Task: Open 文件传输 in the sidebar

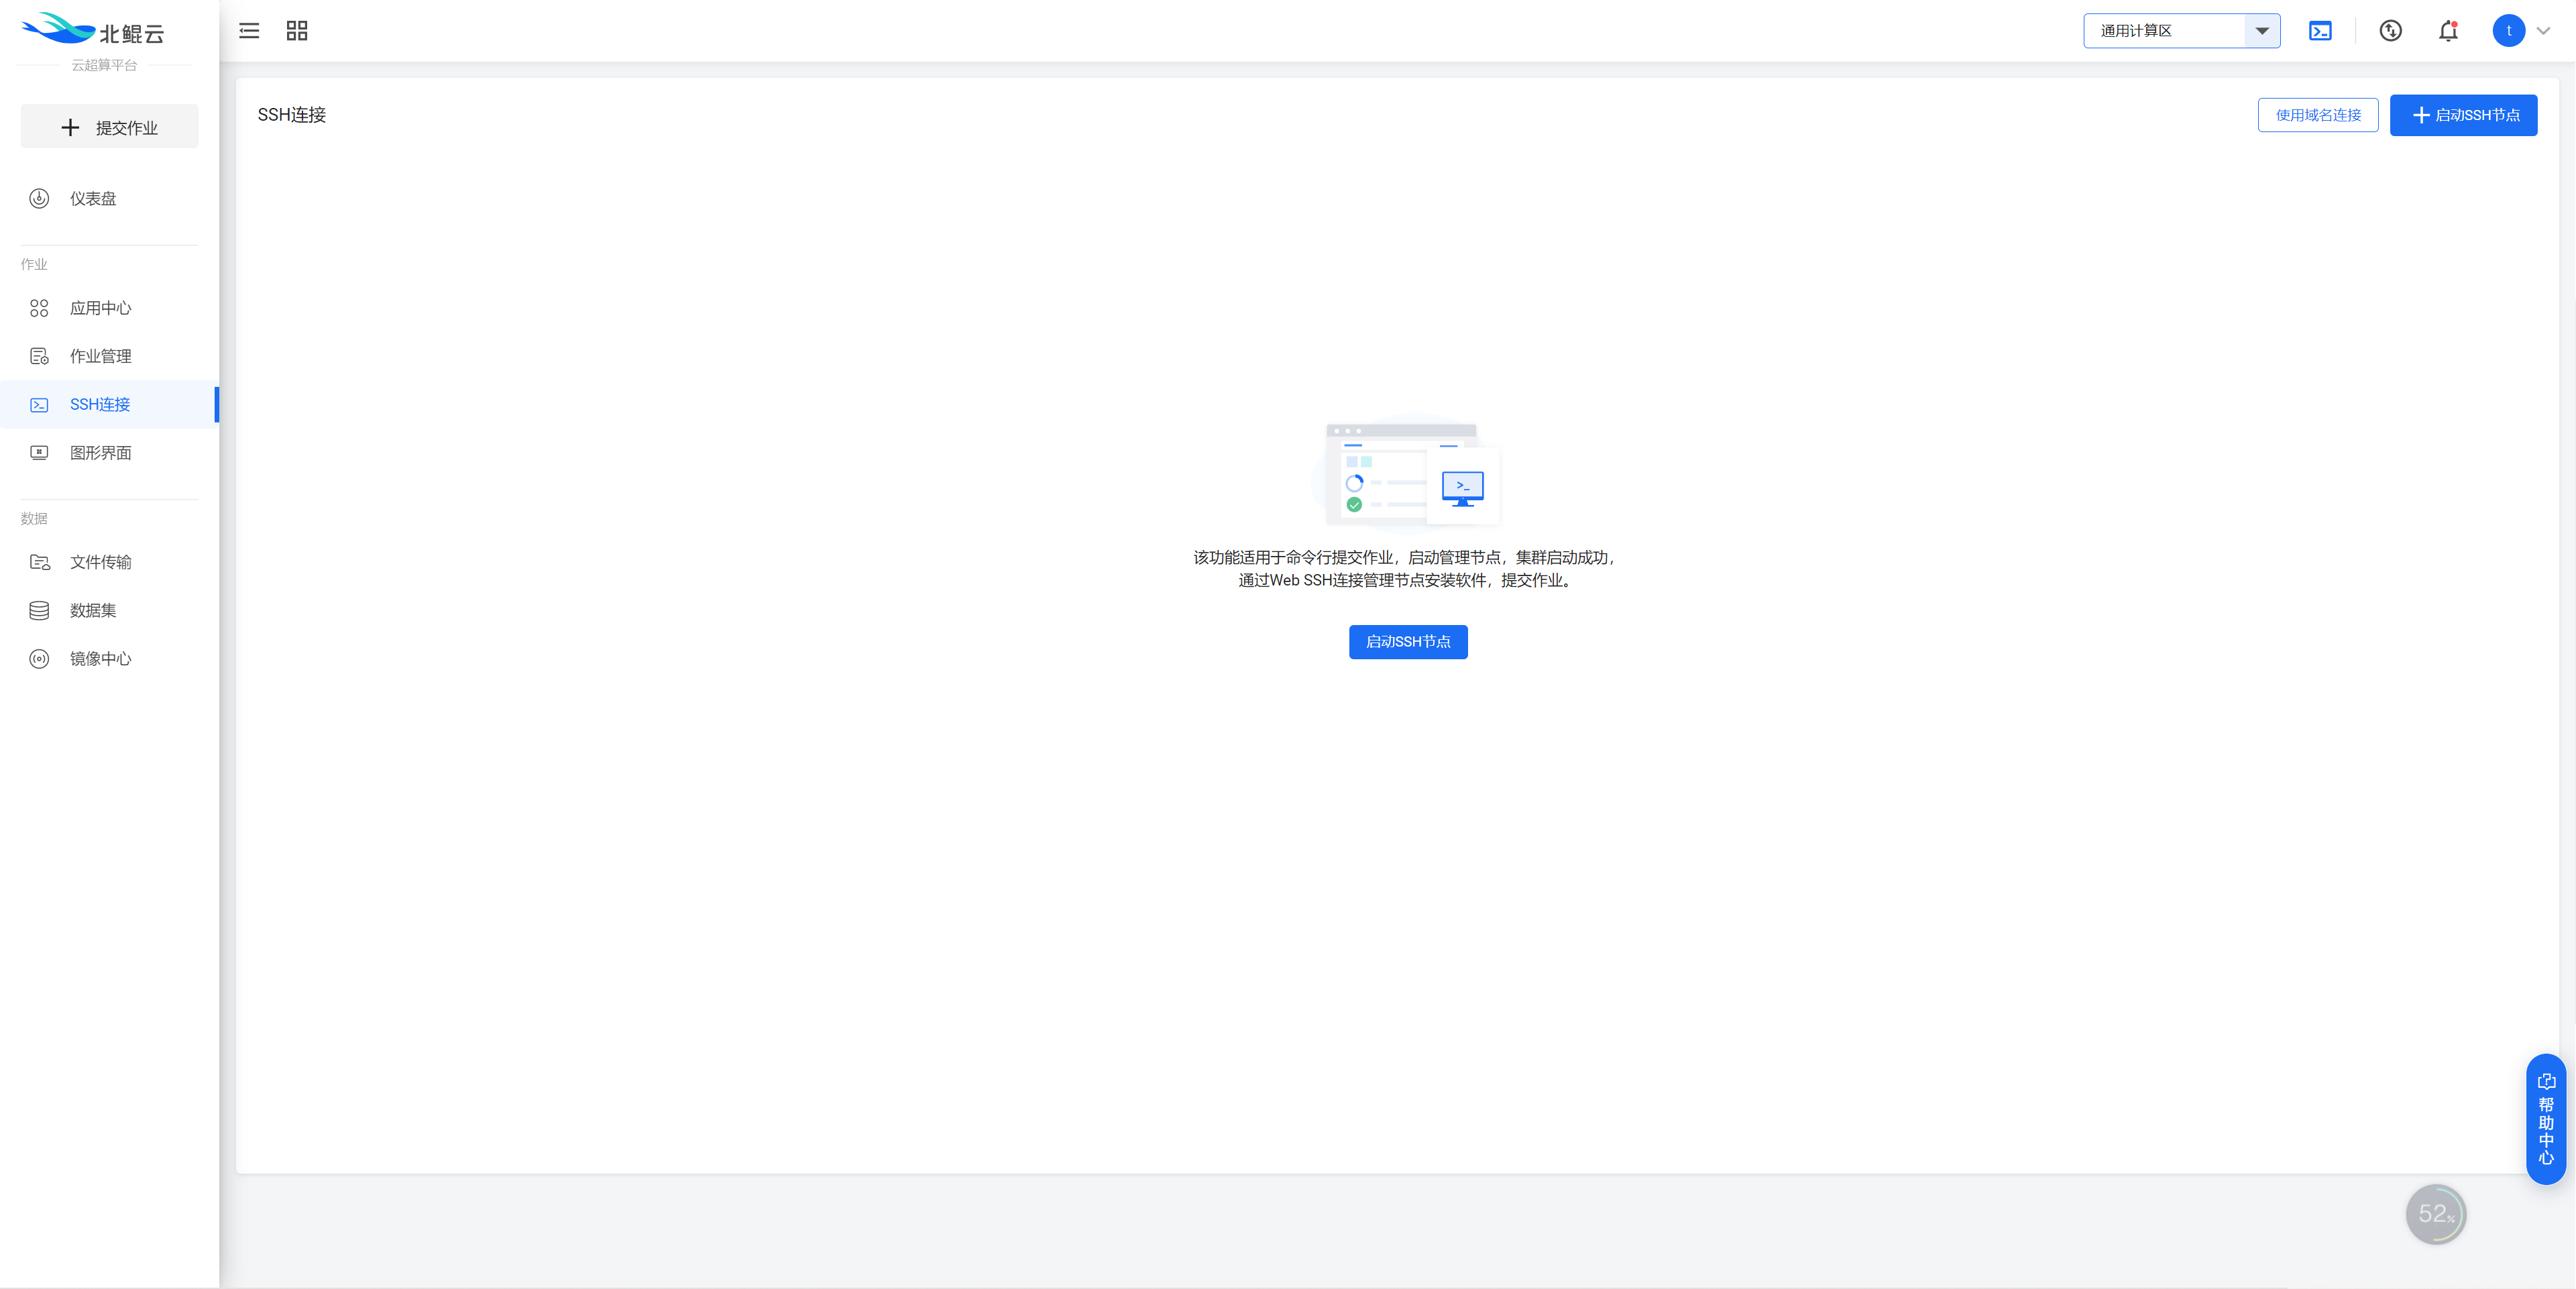Action: pyautogui.click(x=109, y=562)
